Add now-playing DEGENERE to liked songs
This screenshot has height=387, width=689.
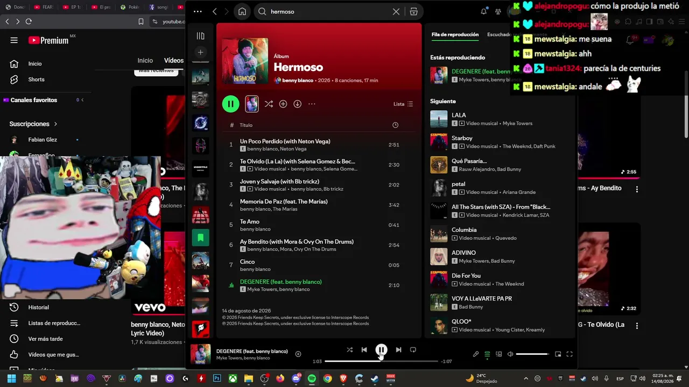(298, 354)
